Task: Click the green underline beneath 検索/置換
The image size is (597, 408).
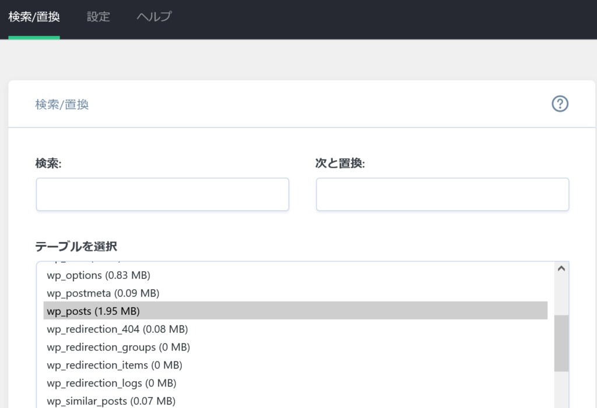Action: [33, 37]
